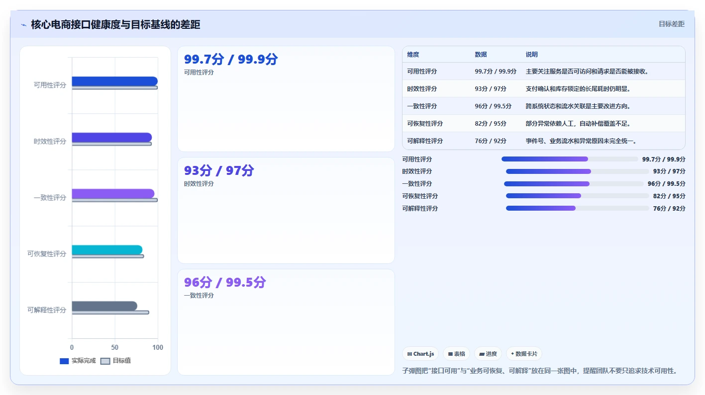
Task: Click the table cell 76分 / 92分
Action: tap(491, 141)
